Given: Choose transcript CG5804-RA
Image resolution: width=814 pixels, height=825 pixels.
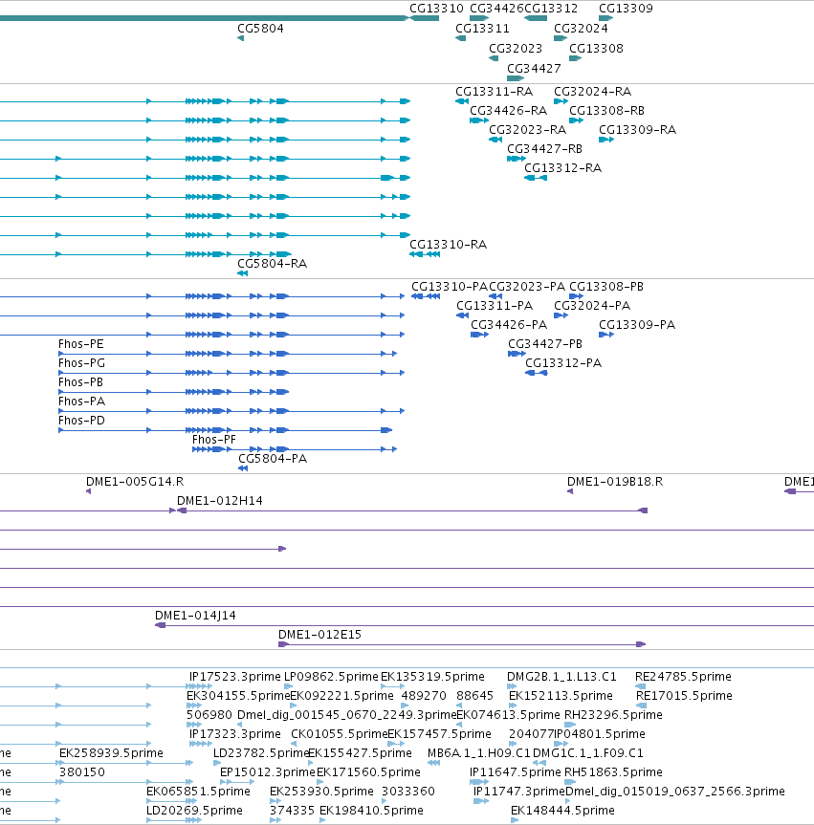Looking at the screenshot, I should [x=273, y=264].
